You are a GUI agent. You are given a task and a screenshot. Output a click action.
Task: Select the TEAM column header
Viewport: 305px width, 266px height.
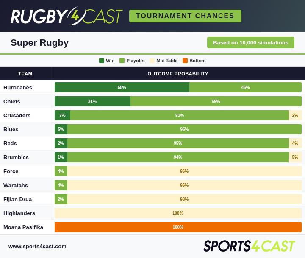25,74
